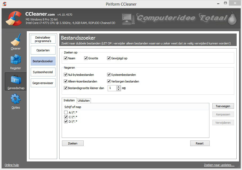Viewport: 242px width, 170px height.
Task: Click the CCleaner logo in the header
Action: click(x=14, y=18)
